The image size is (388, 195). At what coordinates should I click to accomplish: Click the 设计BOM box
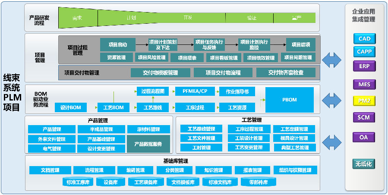70,108
